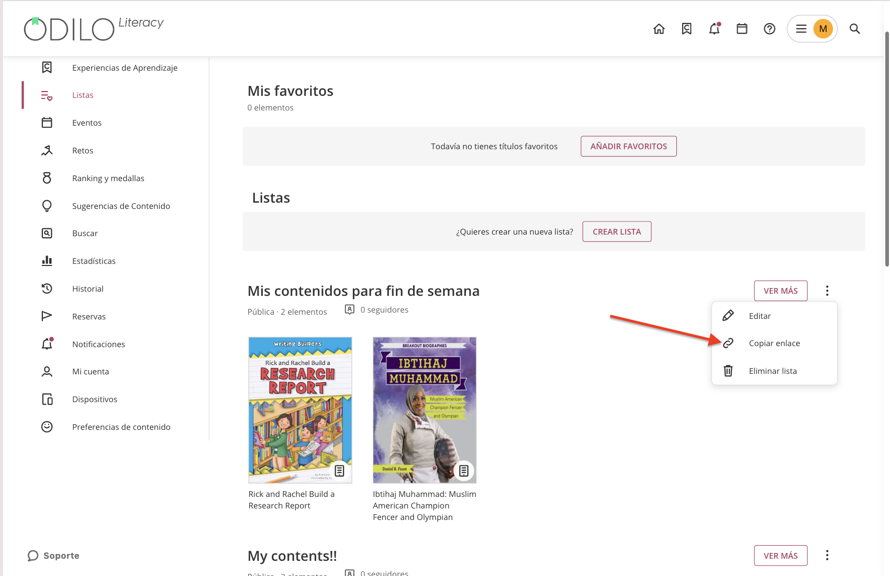Open Retos in the sidebar
This screenshot has width=890, height=576.
[83, 150]
